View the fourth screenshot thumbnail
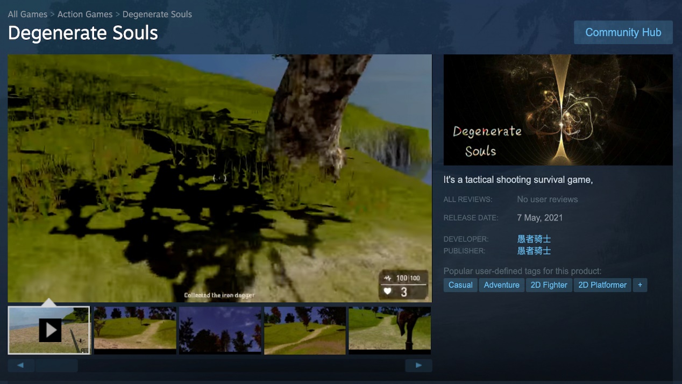 (x=305, y=330)
